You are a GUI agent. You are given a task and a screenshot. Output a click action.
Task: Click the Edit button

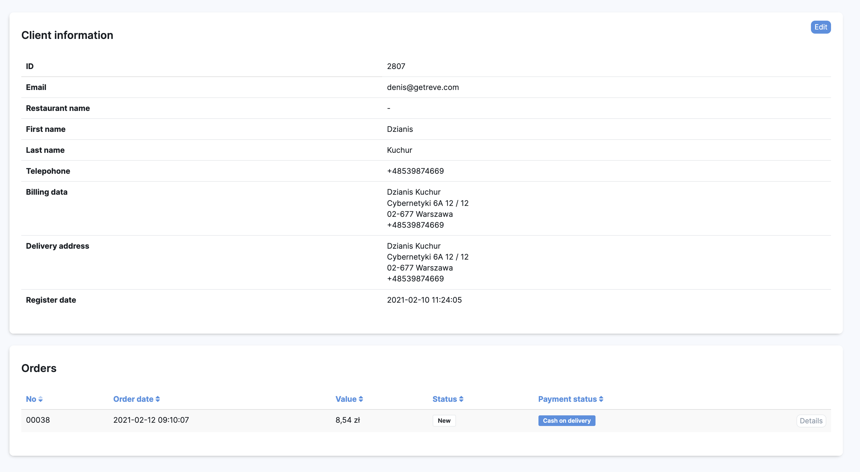point(820,27)
